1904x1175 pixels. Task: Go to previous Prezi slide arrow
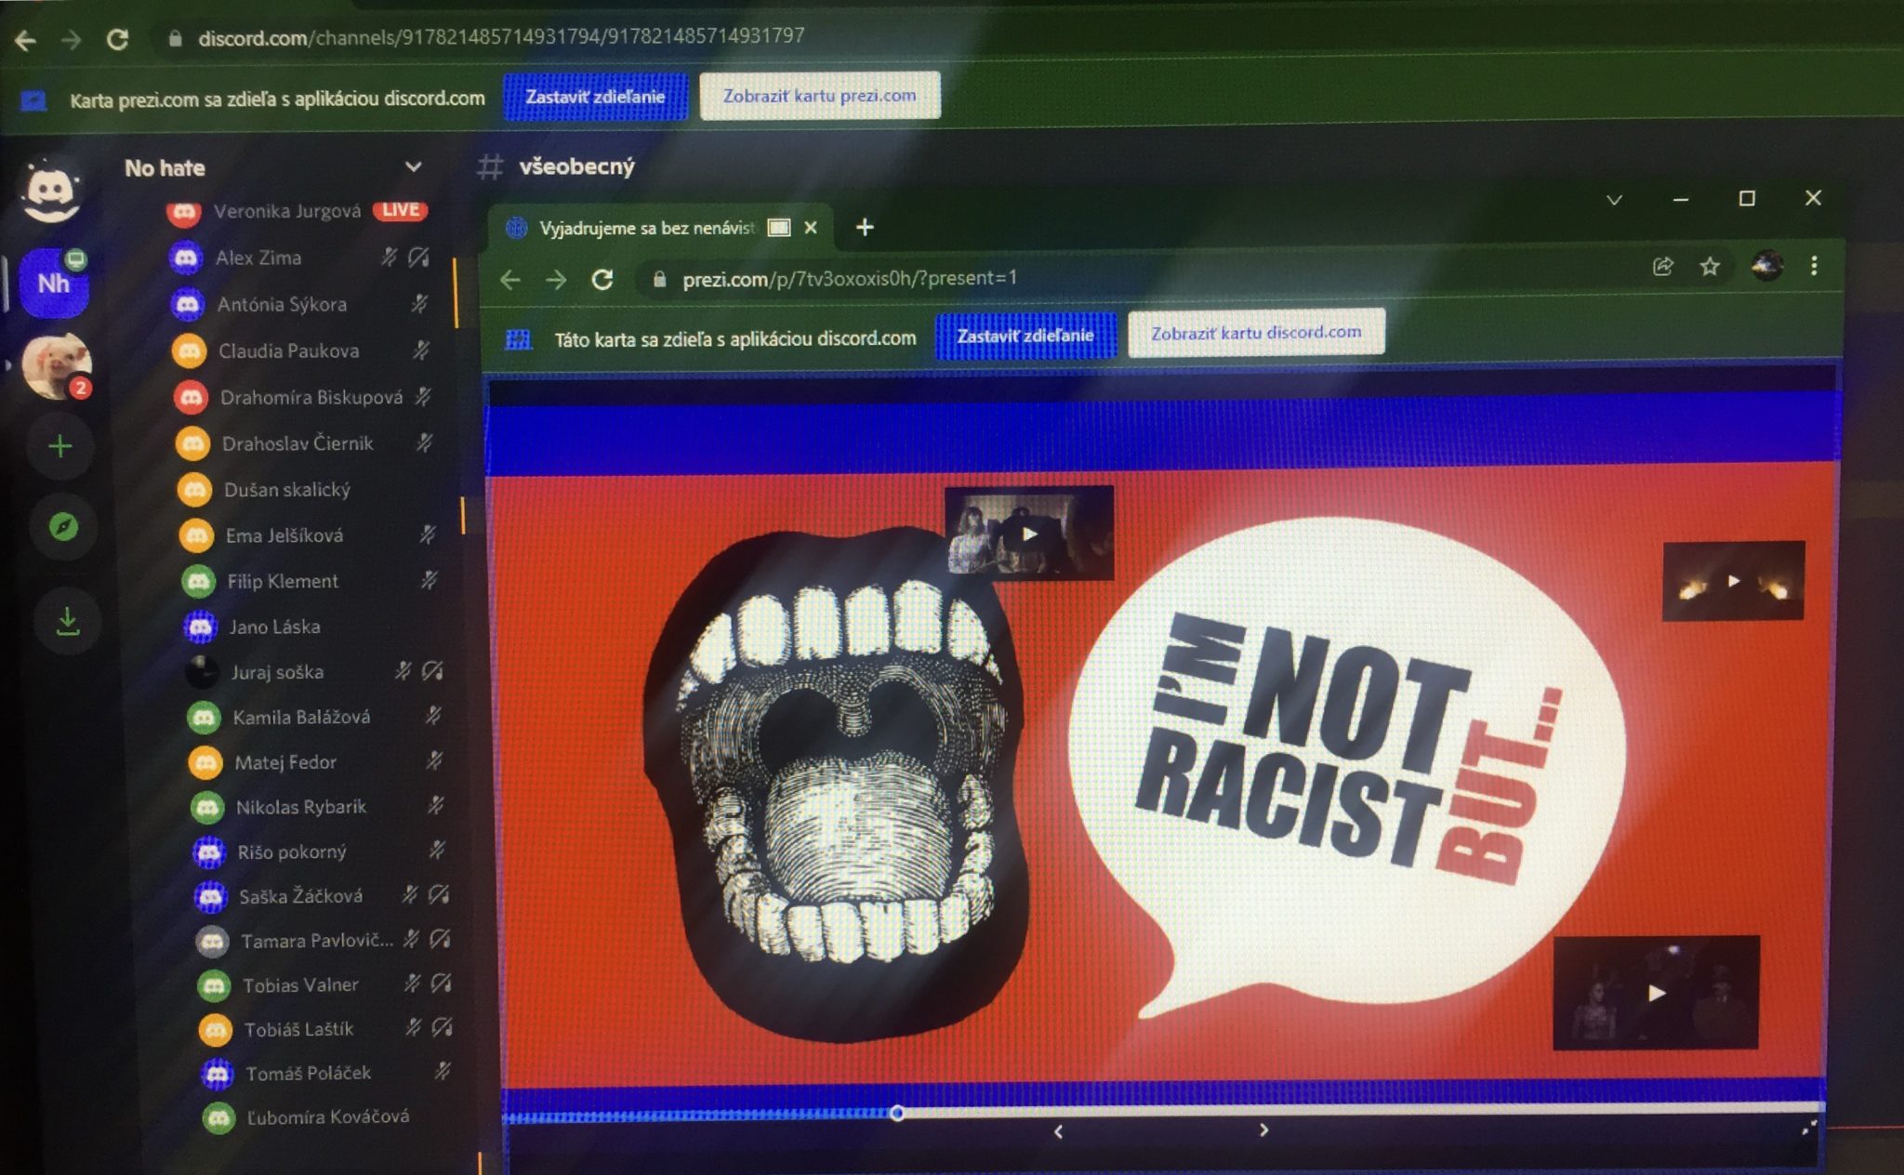point(1058,1131)
